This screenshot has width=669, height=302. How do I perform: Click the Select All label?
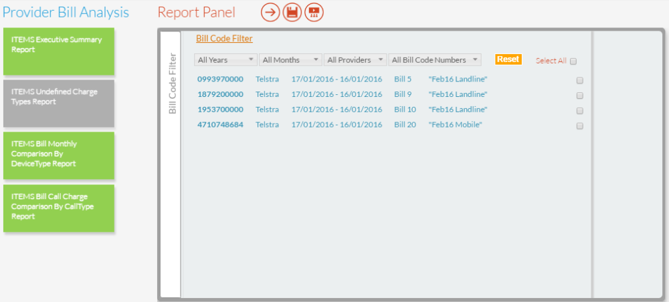551,61
